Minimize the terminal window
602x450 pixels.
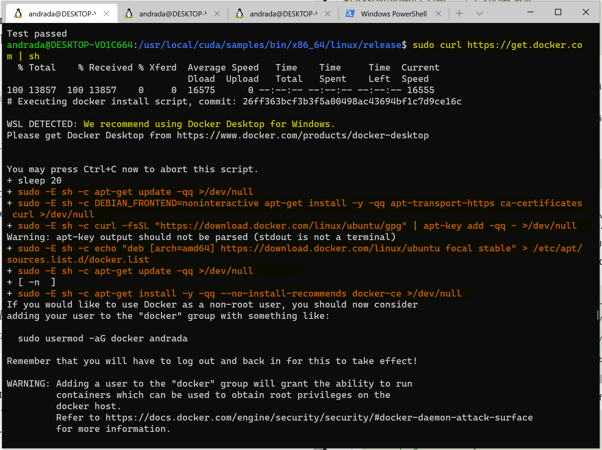(x=530, y=12)
